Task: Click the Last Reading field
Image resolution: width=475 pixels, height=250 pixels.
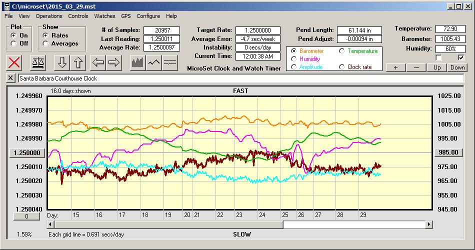Action: click(x=162, y=39)
